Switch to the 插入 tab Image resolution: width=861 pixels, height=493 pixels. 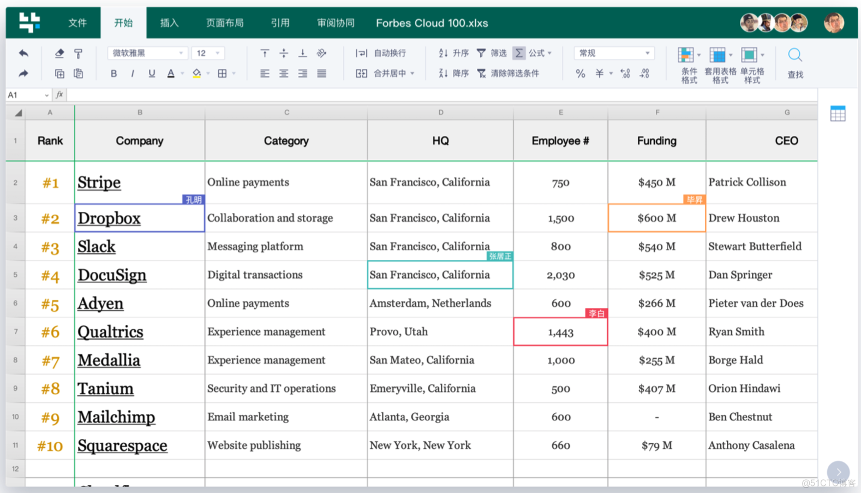click(x=169, y=23)
